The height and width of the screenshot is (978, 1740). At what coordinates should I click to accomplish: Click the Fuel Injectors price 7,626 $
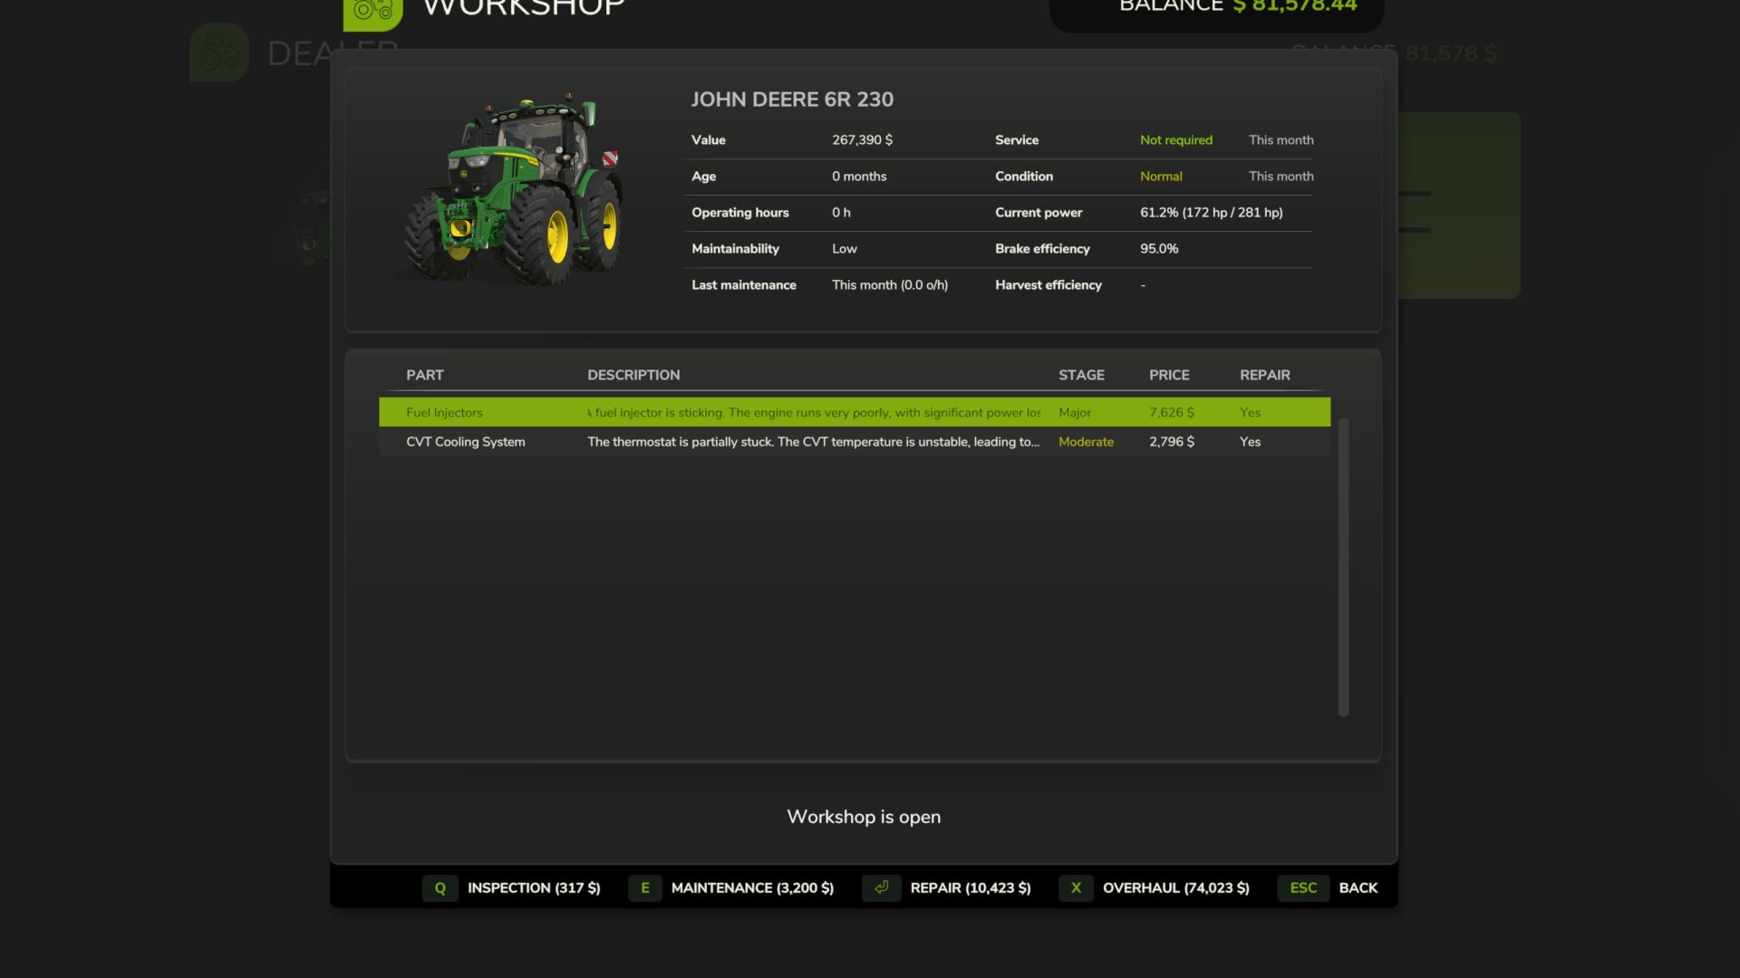tap(1172, 412)
